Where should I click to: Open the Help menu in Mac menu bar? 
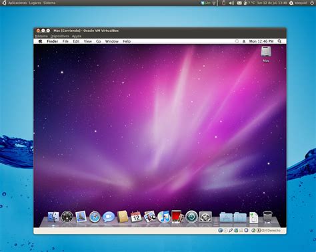pos(127,41)
